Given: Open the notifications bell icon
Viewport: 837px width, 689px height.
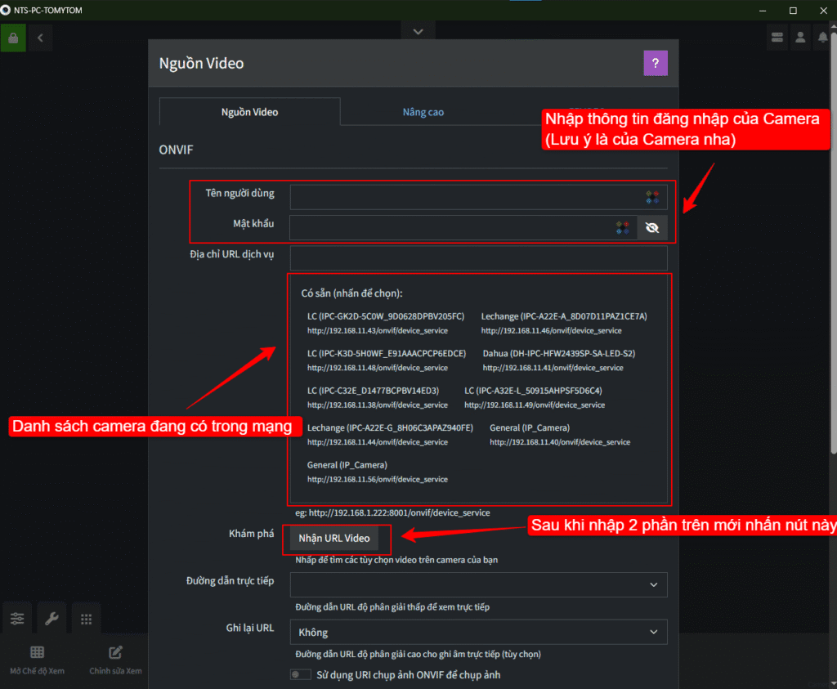Looking at the screenshot, I should 823,38.
